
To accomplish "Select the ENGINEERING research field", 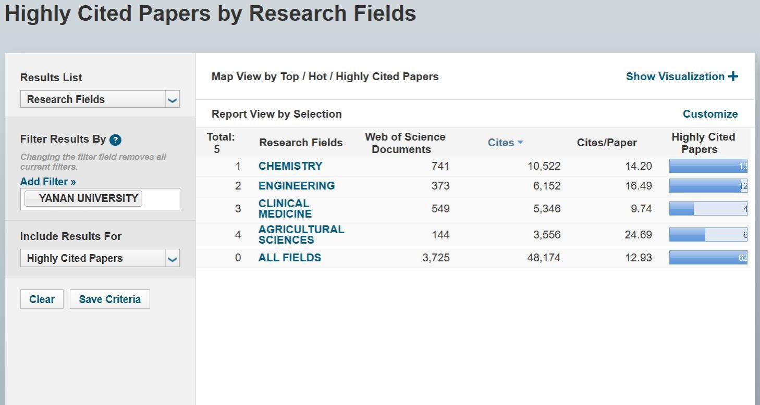I will pos(297,186).
